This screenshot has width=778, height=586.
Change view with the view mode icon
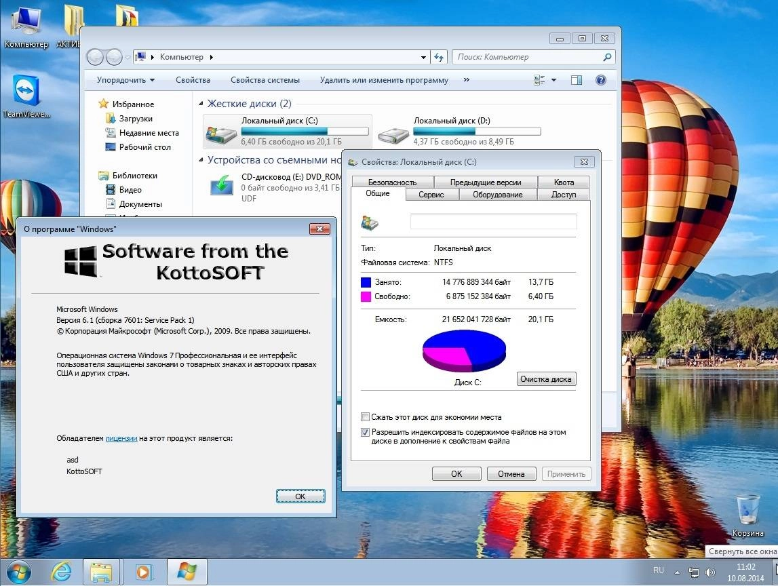pyautogui.click(x=539, y=80)
